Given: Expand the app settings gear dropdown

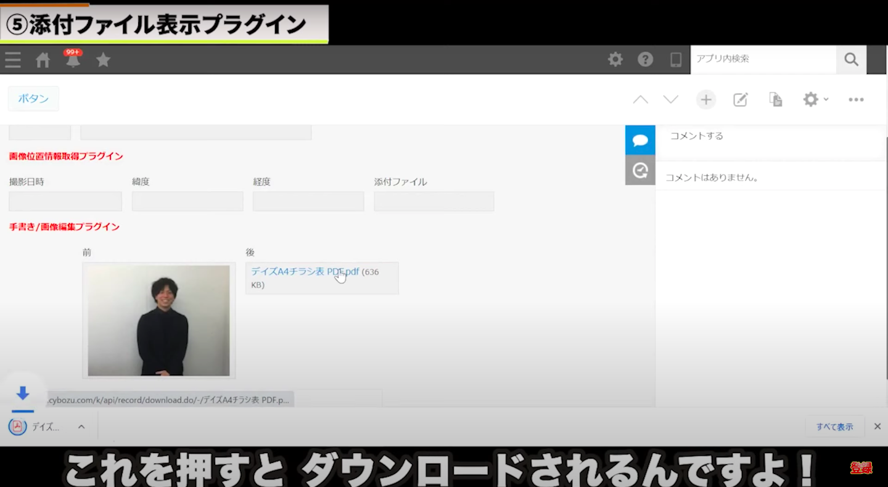Looking at the screenshot, I should tap(815, 99).
